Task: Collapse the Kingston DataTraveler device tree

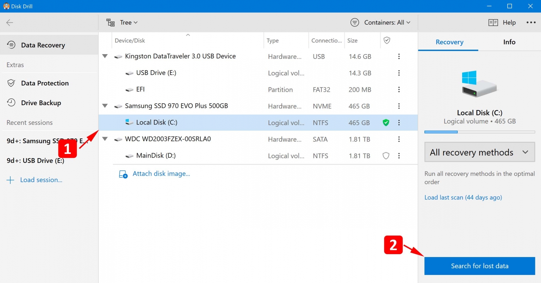Action: pos(105,56)
